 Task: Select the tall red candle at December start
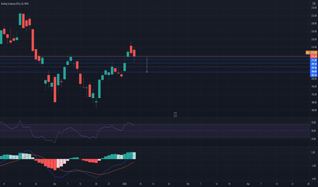click(x=55, y=89)
